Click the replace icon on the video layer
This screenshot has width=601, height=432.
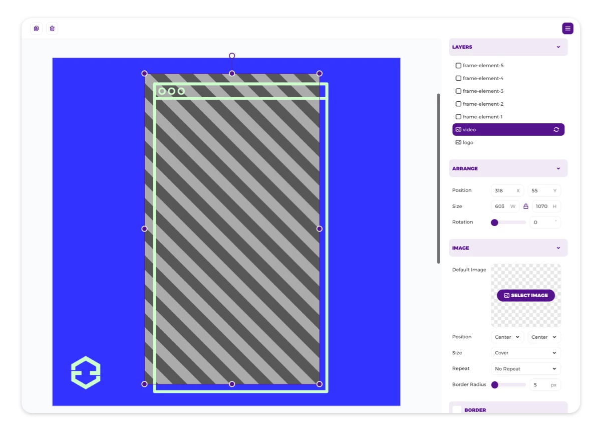tap(556, 130)
